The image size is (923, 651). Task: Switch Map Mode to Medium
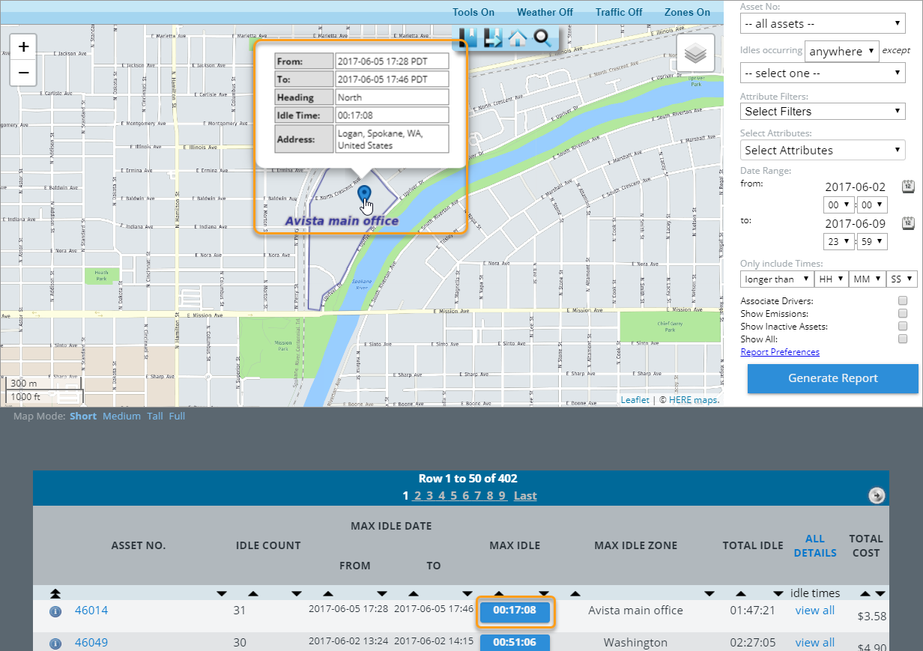(121, 416)
